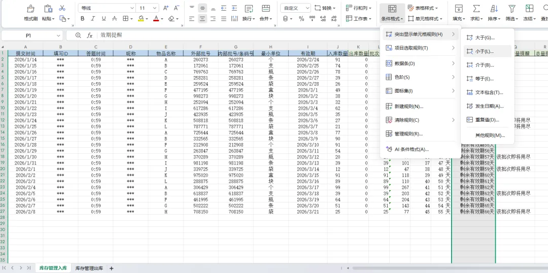The width and height of the screenshot is (548, 273).
Task: Decrease font size with the A- icon
Action: coord(177,8)
